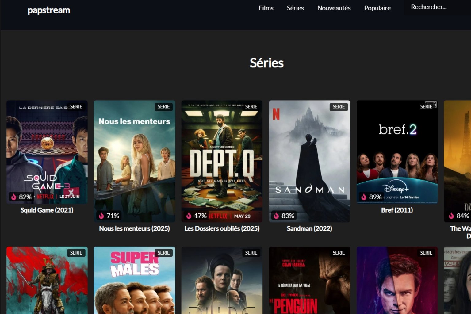The width and height of the screenshot is (471, 314).
Task: Click the flame icon beside 71% rating
Action: click(101, 216)
